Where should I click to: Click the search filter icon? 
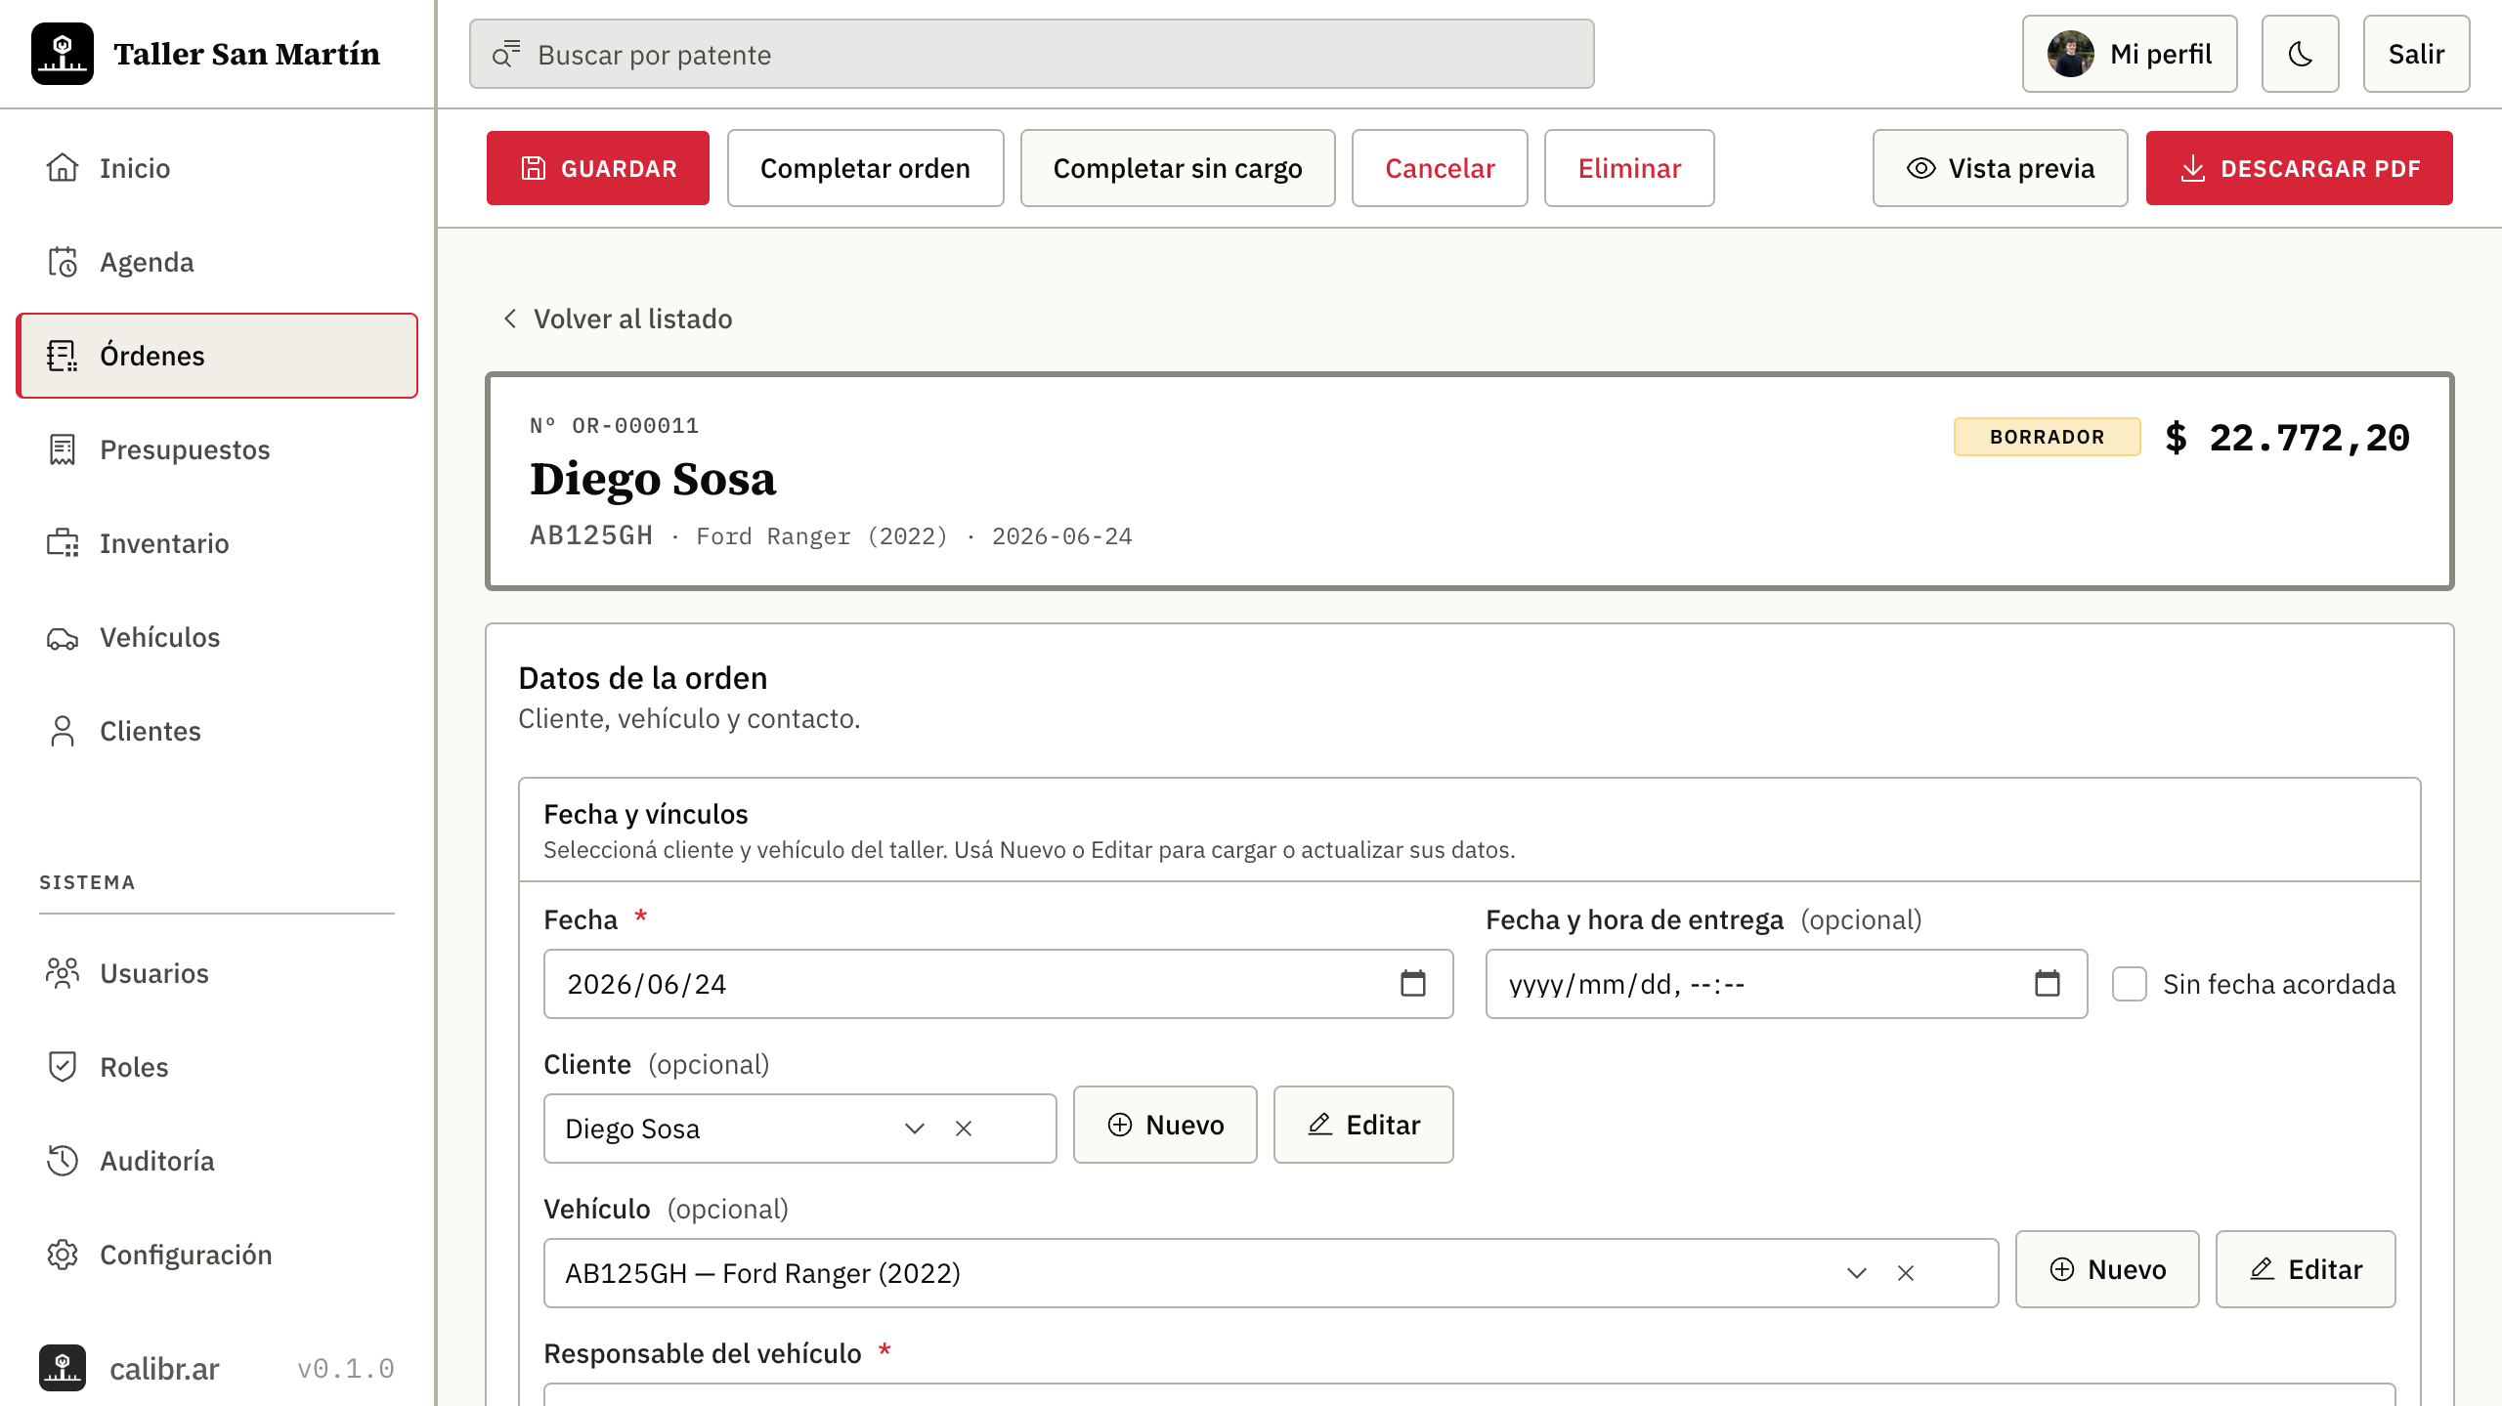505,54
